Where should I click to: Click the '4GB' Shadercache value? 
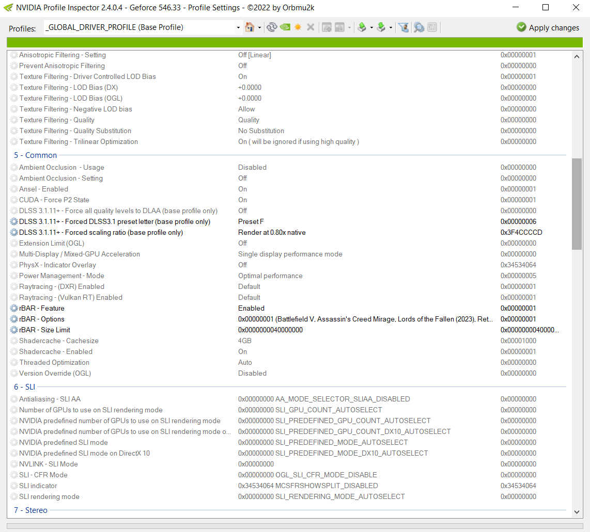coord(244,341)
